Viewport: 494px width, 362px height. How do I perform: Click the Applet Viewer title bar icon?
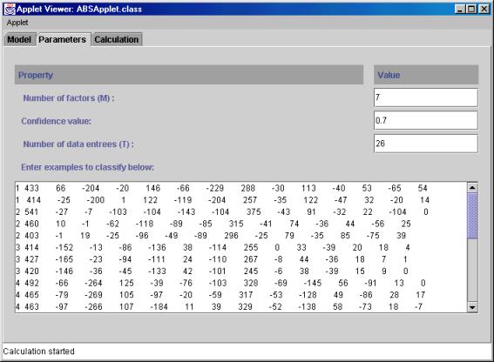[10, 9]
